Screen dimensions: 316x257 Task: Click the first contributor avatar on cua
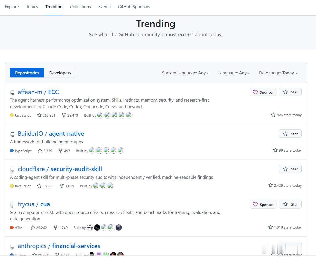[x=90, y=228]
